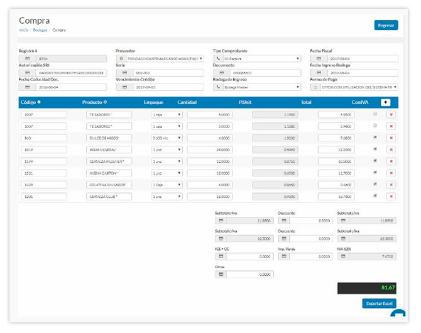Toggle ConIVA checkbox for first TE SABORES row
This screenshot has height=333, width=421.
point(375,114)
